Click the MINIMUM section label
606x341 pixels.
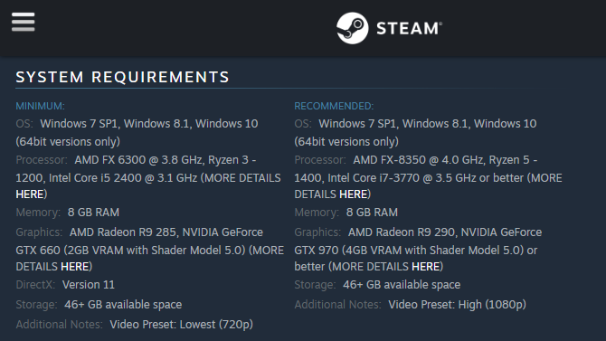tap(40, 106)
